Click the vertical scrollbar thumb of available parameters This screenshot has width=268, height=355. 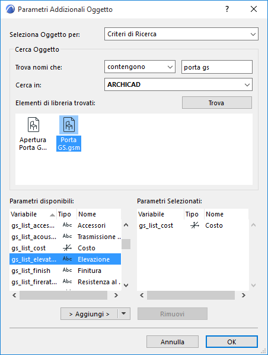126,244
